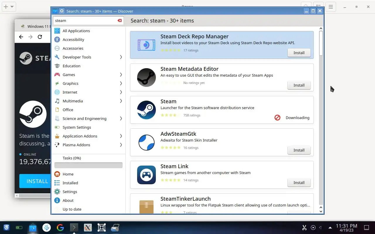Screen dimensions: 375x234
Task: Expand the Graphics category arrow
Action: pyautogui.click(x=121, y=83)
